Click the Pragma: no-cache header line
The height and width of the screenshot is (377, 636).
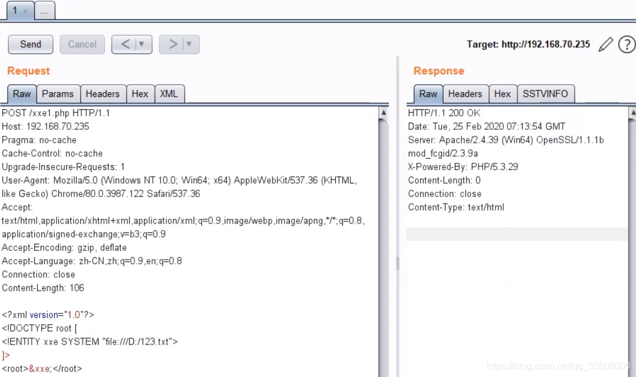click(39, 140)
